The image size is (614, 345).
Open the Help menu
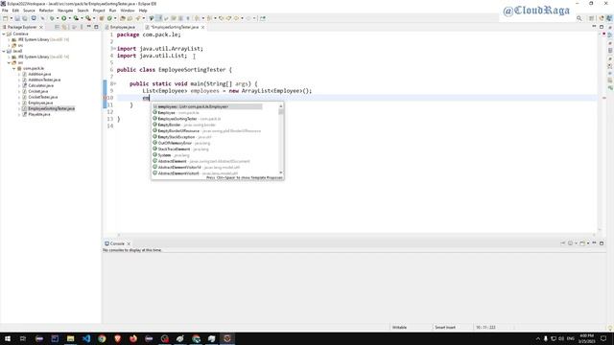(x=143, y=11)
